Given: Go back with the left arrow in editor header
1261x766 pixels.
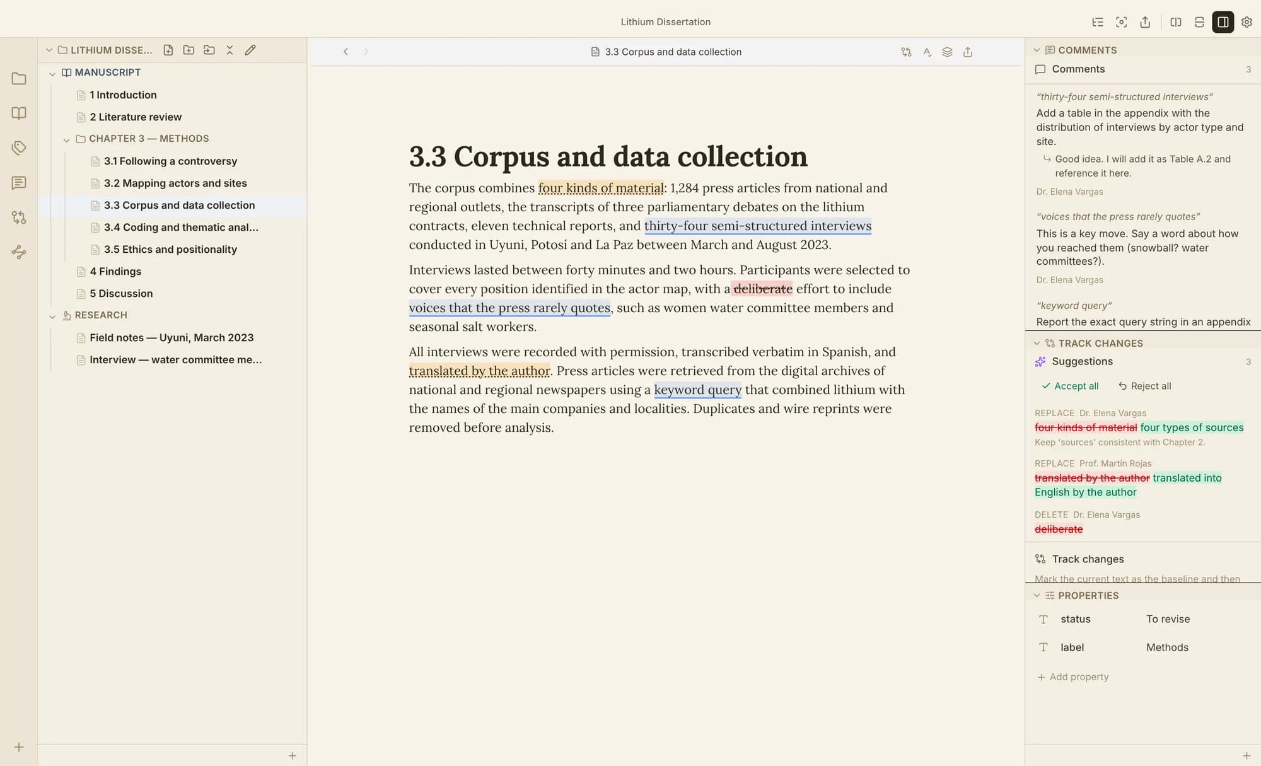Looking at the screenshot, I should [346, 52].
